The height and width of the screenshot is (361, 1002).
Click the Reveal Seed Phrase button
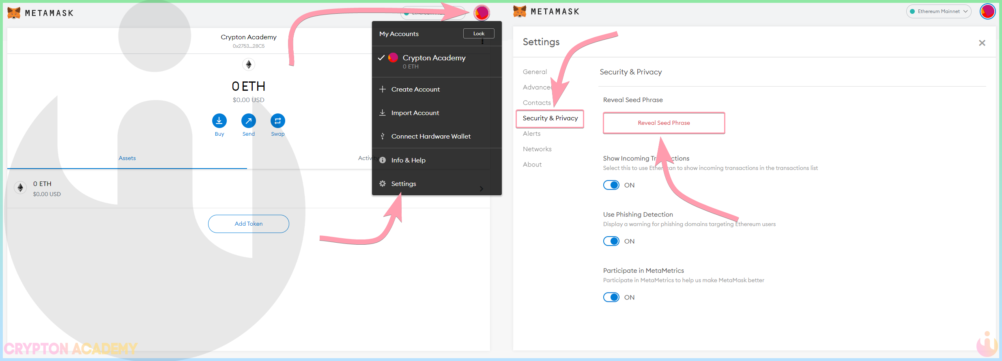point(664,123)
